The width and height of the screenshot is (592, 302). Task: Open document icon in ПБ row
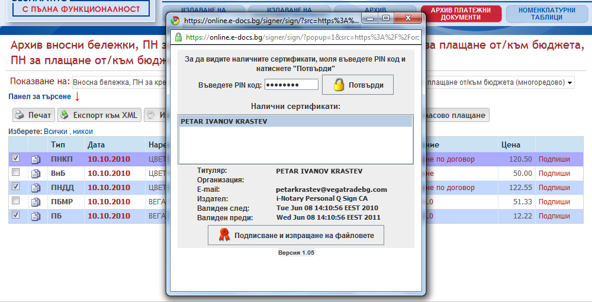click(36, 216)
